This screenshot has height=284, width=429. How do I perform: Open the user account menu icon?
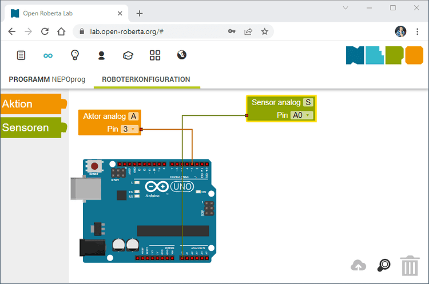[101, 55]
